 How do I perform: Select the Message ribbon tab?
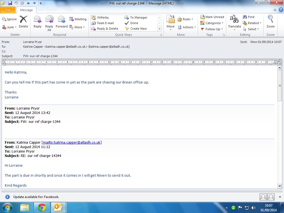26,10
